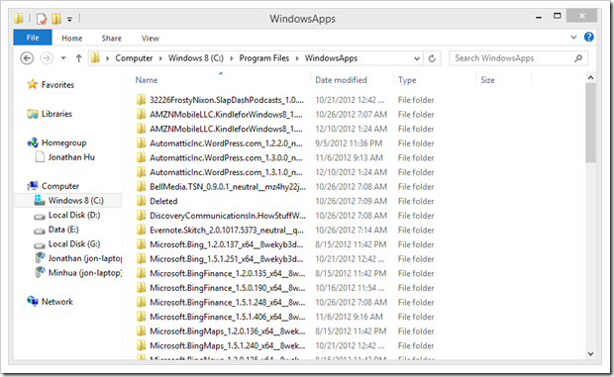This screenshot has width=614, height=377.
Task: Click the Back navigation arrow
Action: tap(27, 58)
